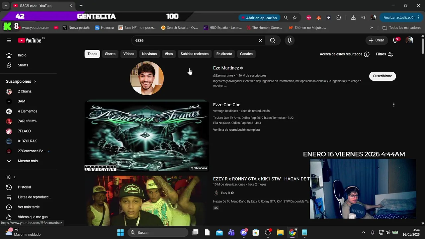The width and height of the screenshot is (425, 239).
Task: Open Ver lista de reproducción completa
Action: (236, 130)
